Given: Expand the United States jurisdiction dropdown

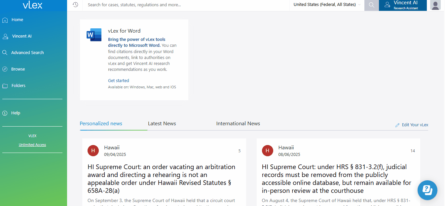Looking at the screenshot, I should tap(327, 5).
